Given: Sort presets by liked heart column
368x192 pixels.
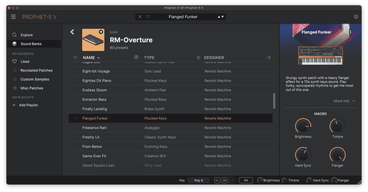Looking at the screenshot, I should pos(75,58).
